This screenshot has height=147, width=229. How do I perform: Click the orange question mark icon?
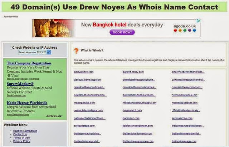[x=76, y=51]
